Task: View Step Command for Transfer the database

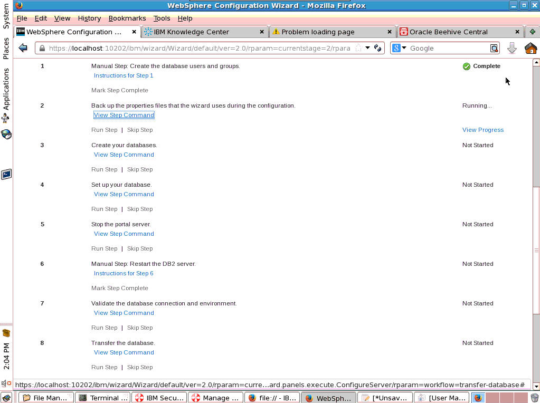Action: (x=124, y=352)
